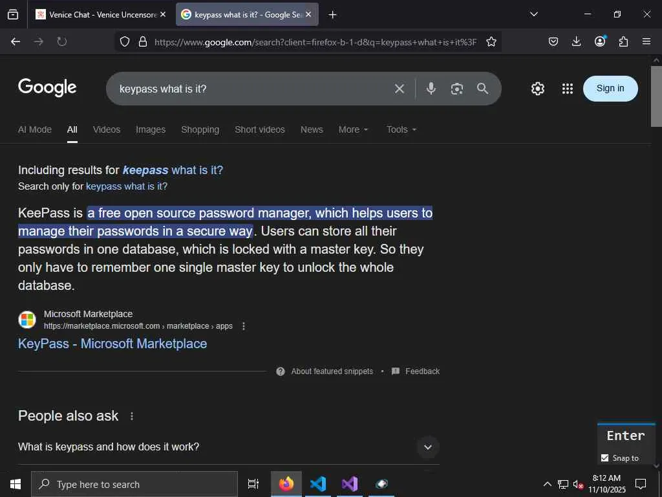Click the Enter key overlay button
Viewport: 662px width, 497px height.
point(626,436)
